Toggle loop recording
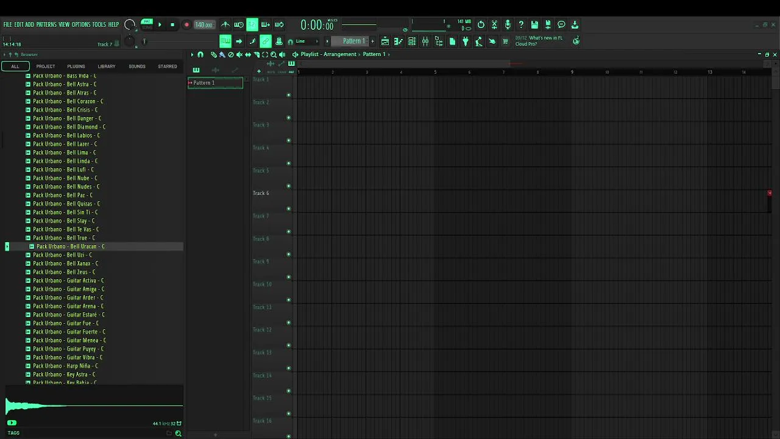780x439 pixels. (x=279, y=24)
